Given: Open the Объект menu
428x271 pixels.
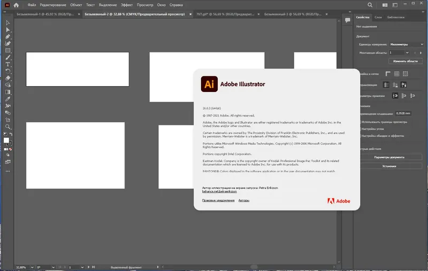Looking at the screenshot, I should pyautogui.click(x=76, y=5).
